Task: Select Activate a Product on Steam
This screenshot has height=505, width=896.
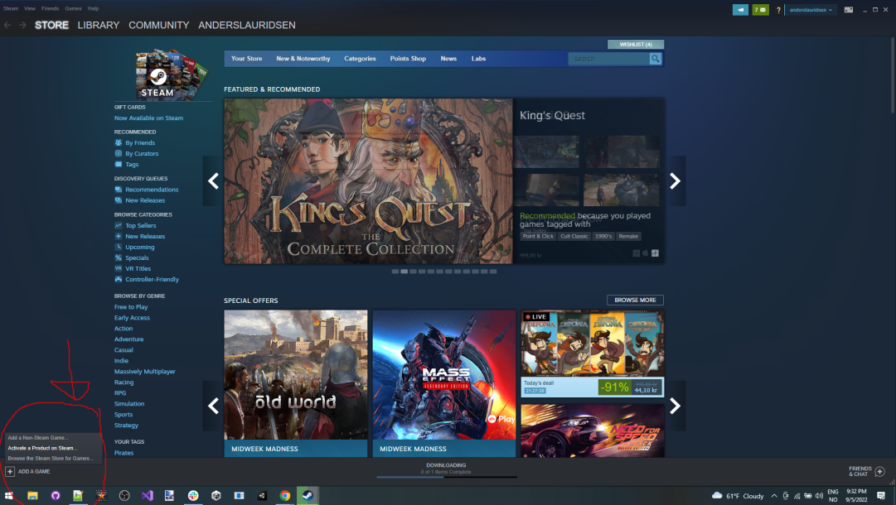Action: coord(41,448)
